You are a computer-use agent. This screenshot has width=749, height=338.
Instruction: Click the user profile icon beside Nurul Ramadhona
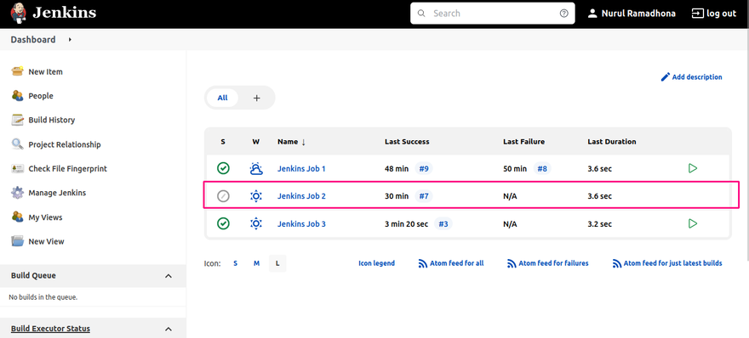point(592,14)
